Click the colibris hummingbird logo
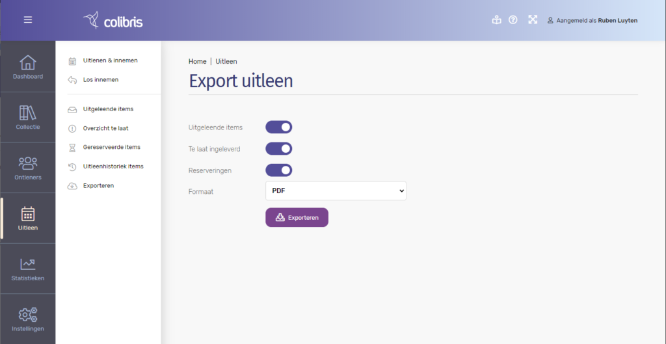This screenshot has width=666, height=344. (x=113, y=20)
